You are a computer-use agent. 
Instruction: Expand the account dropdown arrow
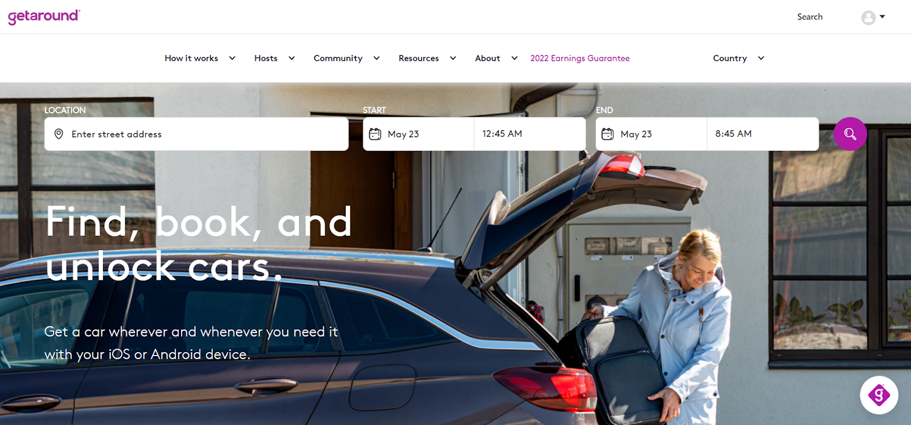tap(883, 17)
